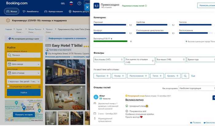This screenshot has height=126, width=215.
Task: Expand the Все языки (148) dropdown
Action: tap(171, 60)
